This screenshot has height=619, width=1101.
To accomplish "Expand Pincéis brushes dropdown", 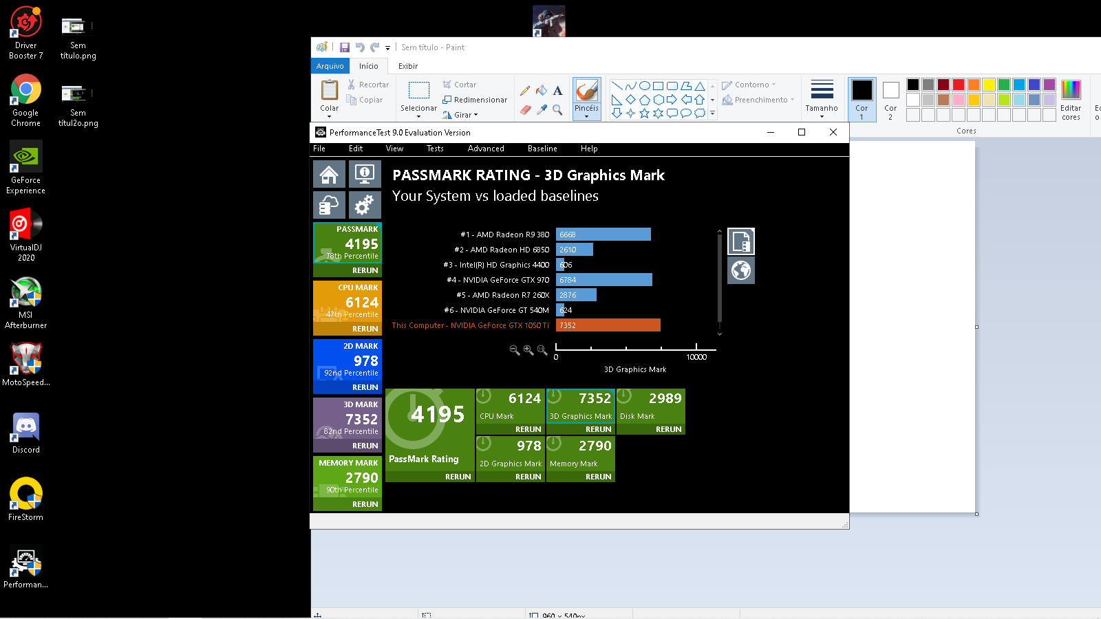I will click(x=586, y=112).
